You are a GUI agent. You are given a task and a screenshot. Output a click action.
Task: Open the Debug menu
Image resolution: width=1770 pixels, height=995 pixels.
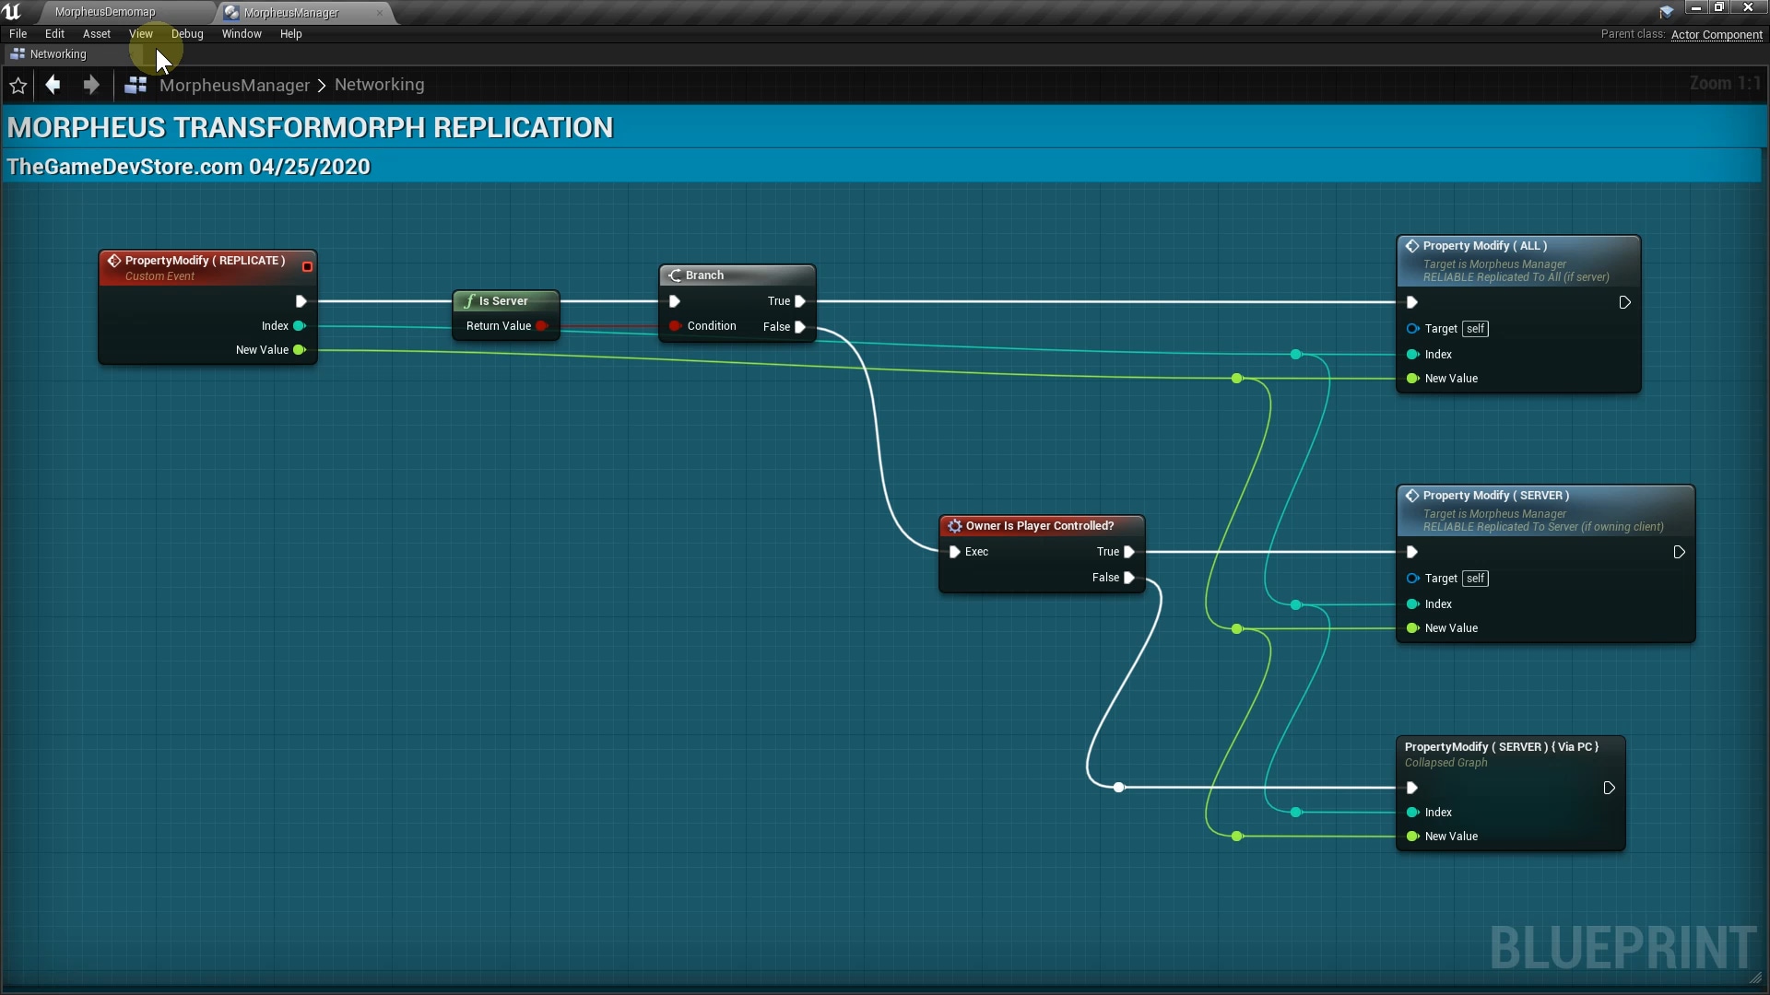coord(187,34)
